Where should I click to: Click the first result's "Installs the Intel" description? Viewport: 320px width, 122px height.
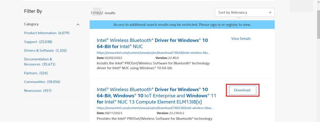tap(153, 66)
